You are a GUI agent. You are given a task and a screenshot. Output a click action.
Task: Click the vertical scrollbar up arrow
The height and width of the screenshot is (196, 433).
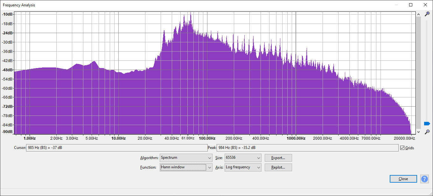point(418,14)
